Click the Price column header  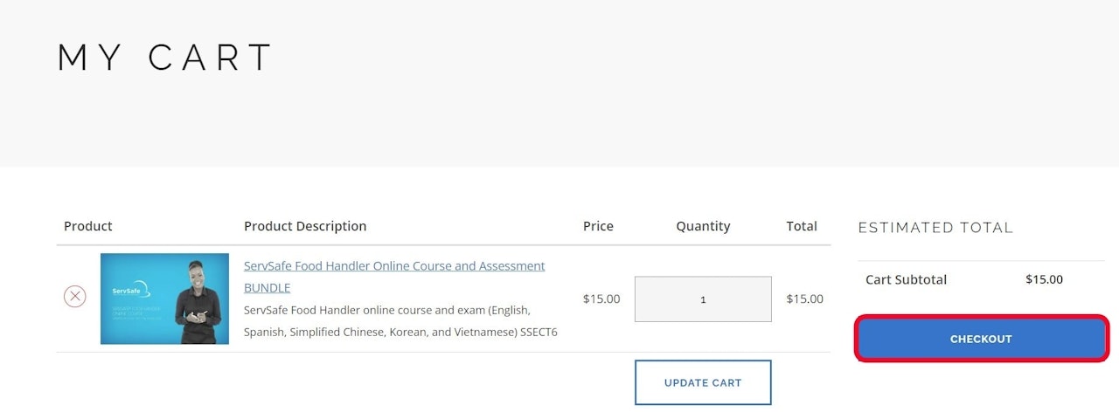click(598, 226)
